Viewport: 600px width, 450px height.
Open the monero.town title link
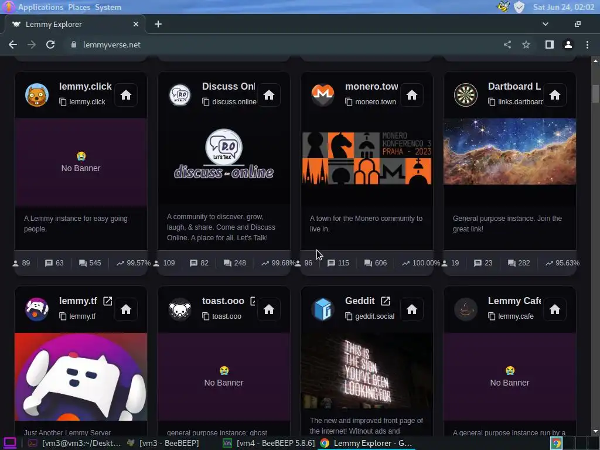coord(371,87)
